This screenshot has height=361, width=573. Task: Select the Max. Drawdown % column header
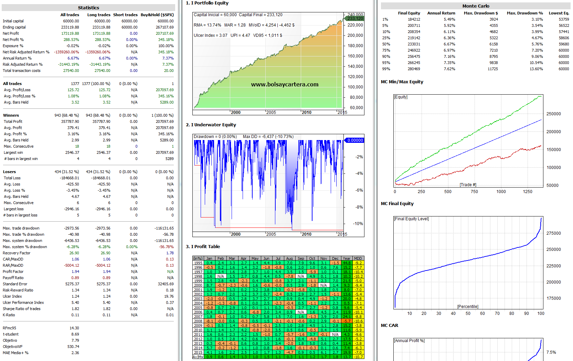pos(525,13)
